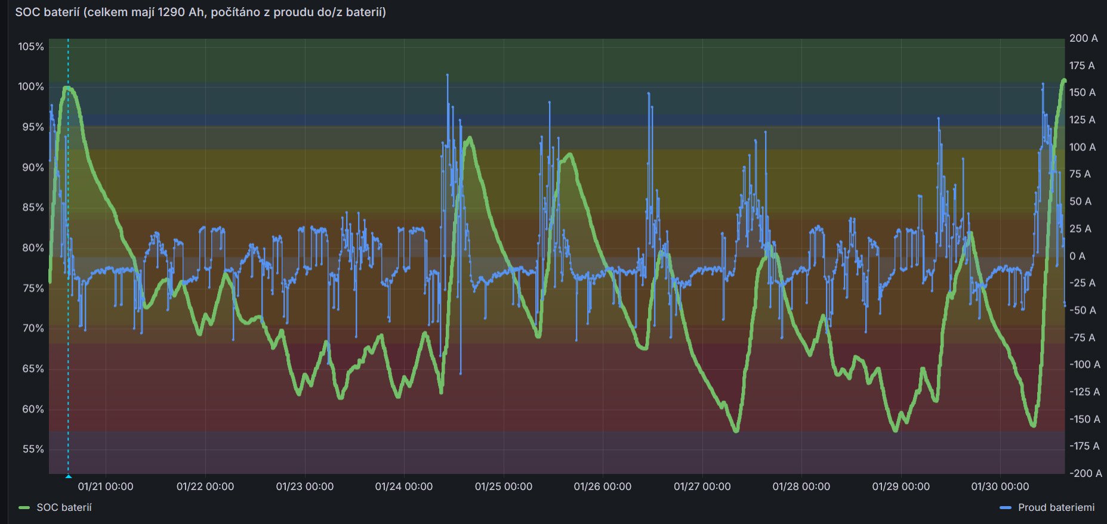This screenshot has height=524, width=1107.
Task: Click the -100 A label on right axis
Action: pos(1085,364)
